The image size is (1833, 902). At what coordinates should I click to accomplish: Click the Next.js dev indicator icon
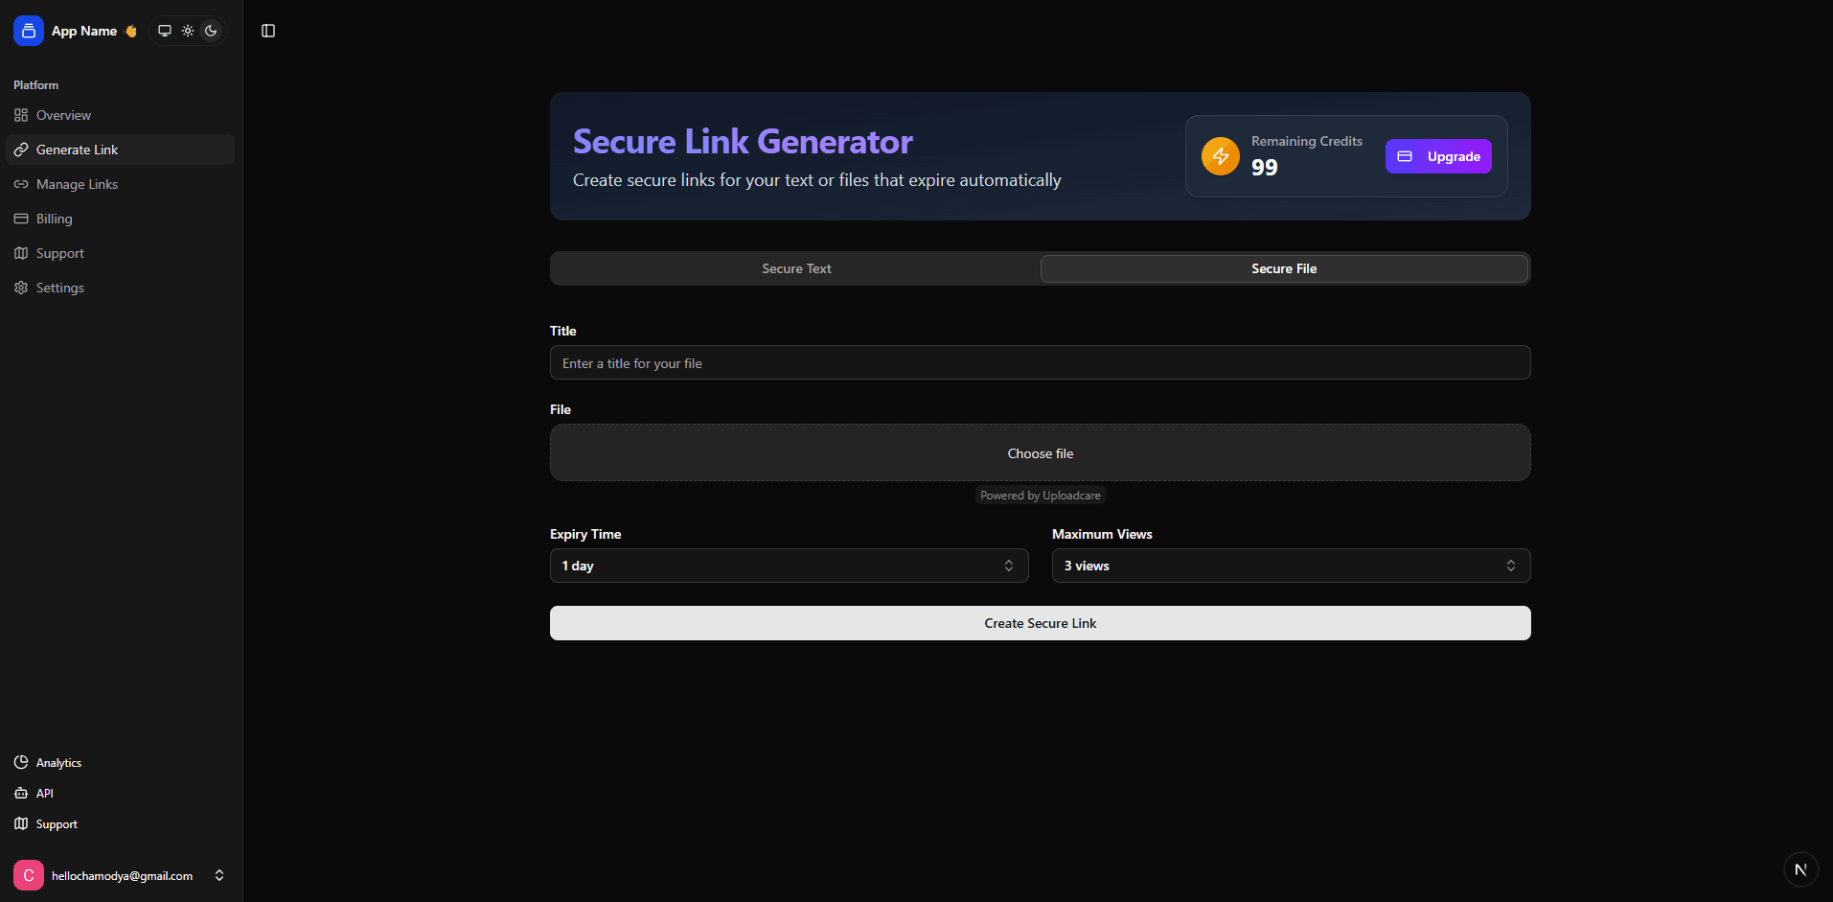coord(1800,869)
